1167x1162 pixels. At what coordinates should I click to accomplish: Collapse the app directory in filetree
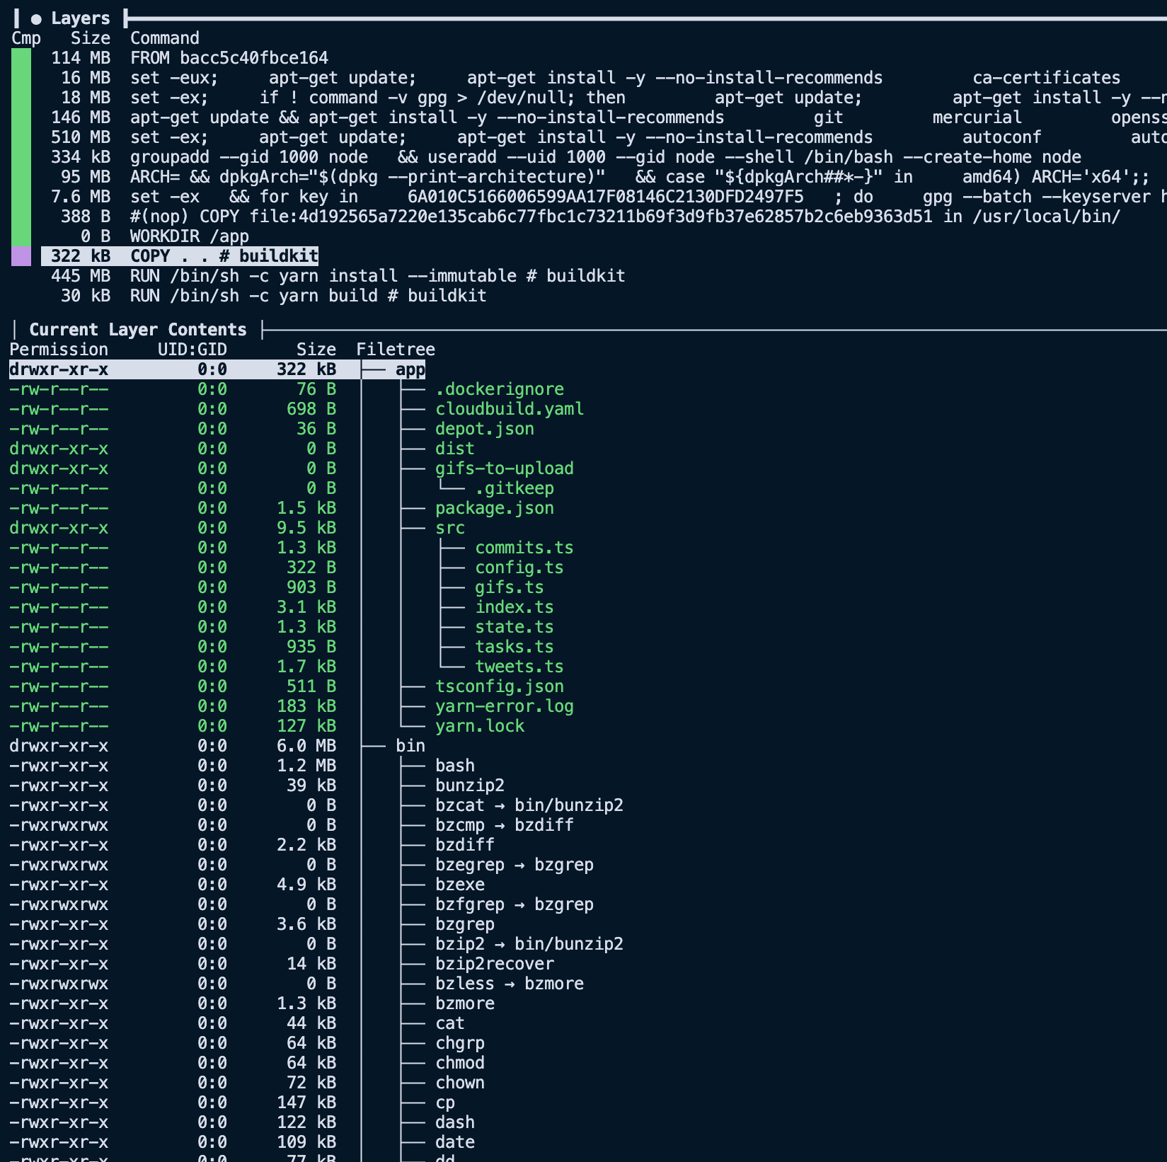(x=410, y=369)
